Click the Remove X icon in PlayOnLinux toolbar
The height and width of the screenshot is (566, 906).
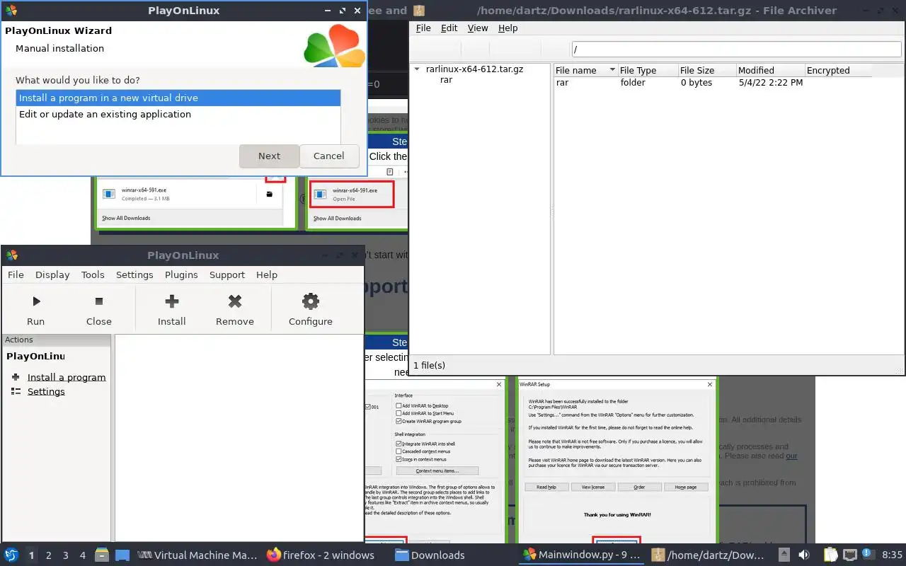(x=235, y=301)
